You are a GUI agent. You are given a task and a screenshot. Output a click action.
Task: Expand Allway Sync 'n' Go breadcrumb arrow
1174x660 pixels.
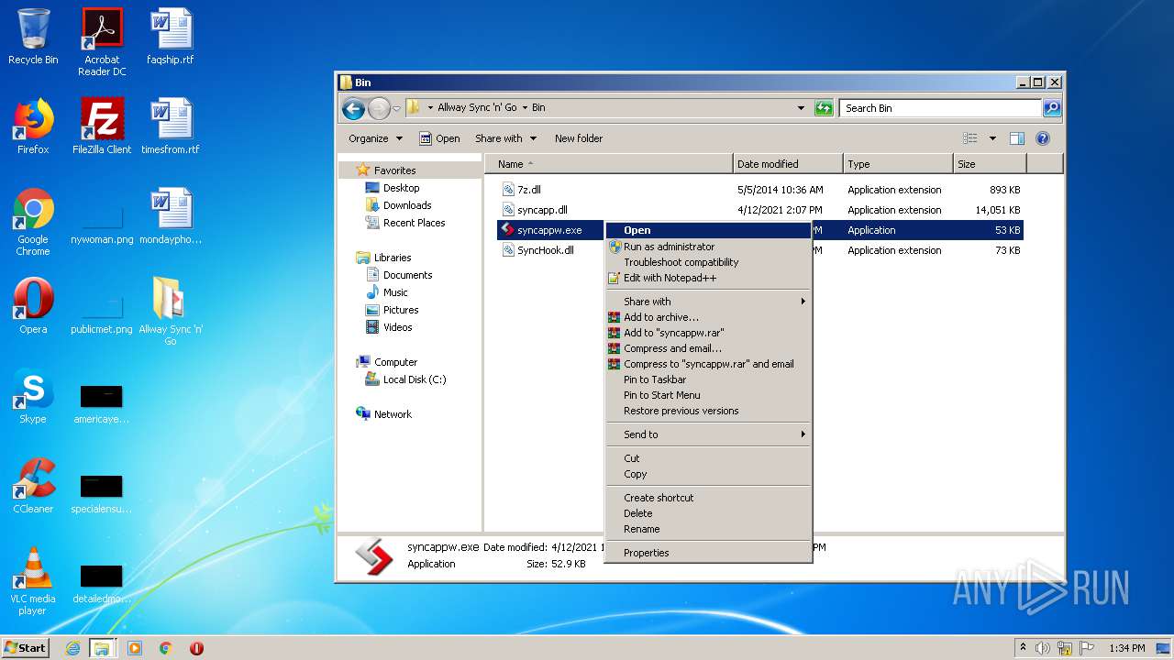tap(525, 108)
